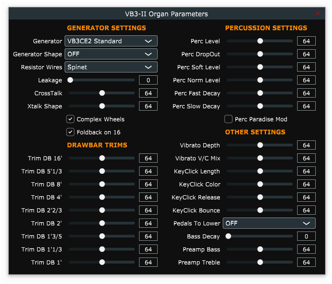Viewport: 332px width, 284px height.
Task: Click the Preamp Treble slider handle
Action: [x=260, y=263]
